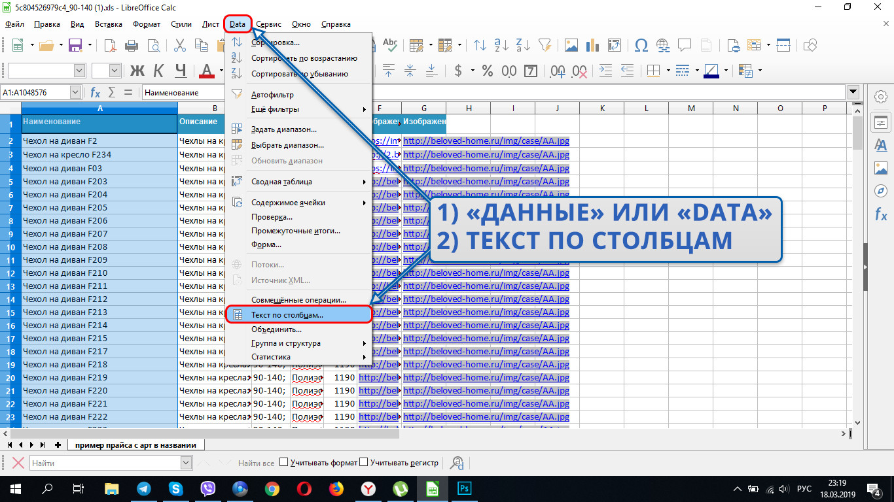Click toolbar Sort Ascending a-z icon
The image size is (894, 502).
click(502, 45)
